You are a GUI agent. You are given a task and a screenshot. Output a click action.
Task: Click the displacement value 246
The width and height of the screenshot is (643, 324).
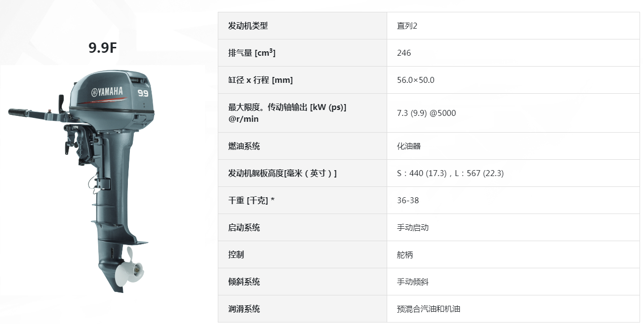tap(404, 53)
